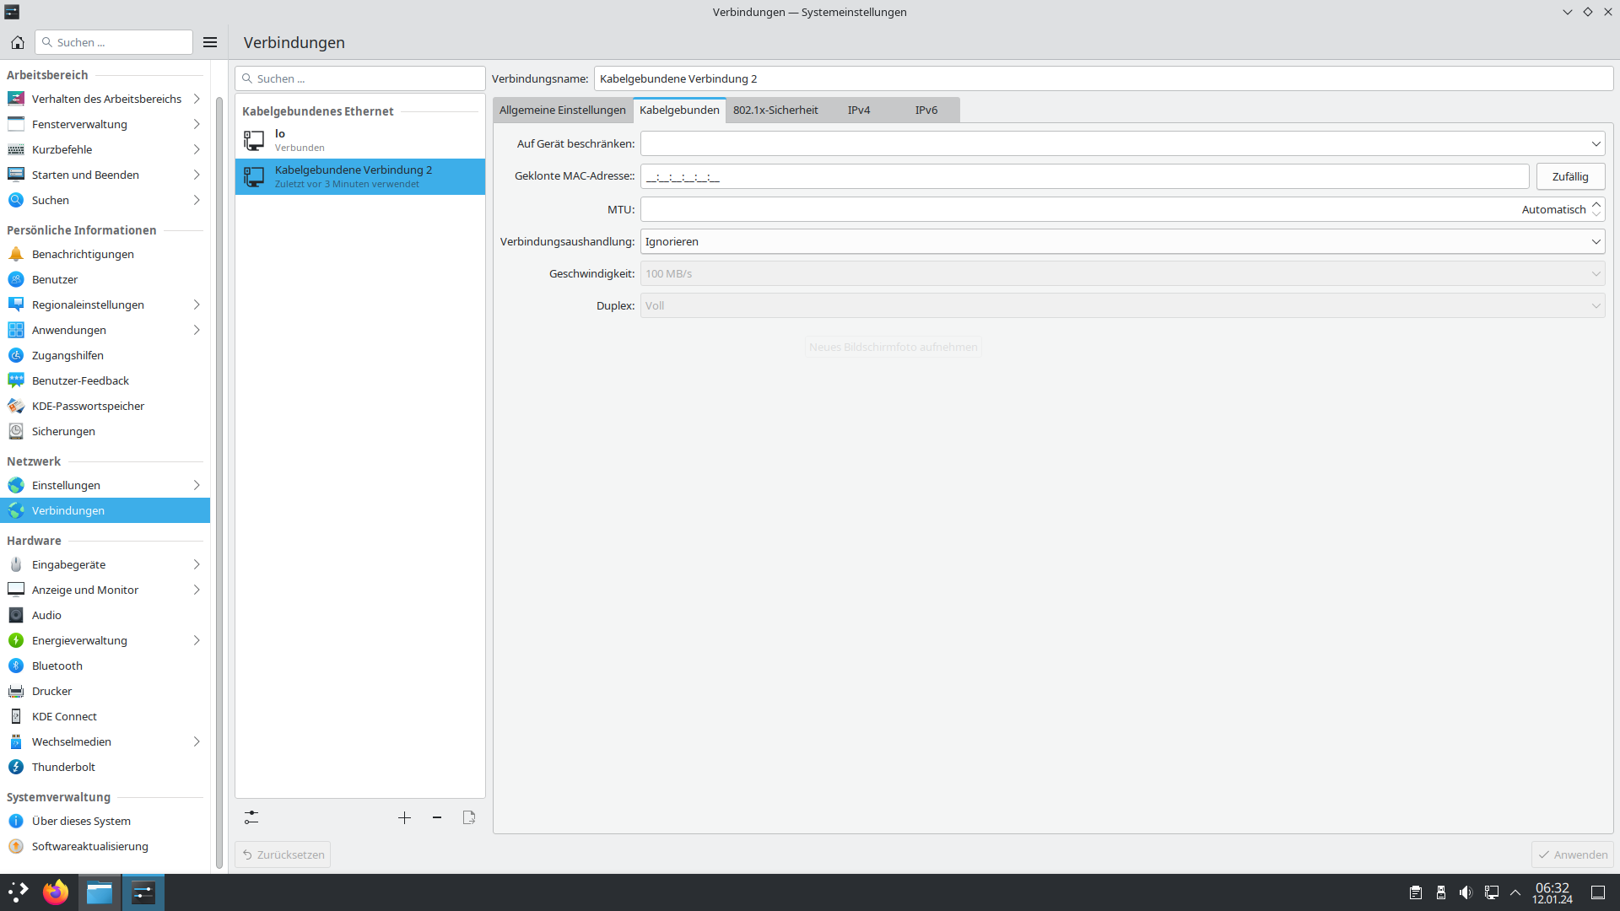
Task: Open Bluetooth settings in the sidebar
Action: click(57, 666)
